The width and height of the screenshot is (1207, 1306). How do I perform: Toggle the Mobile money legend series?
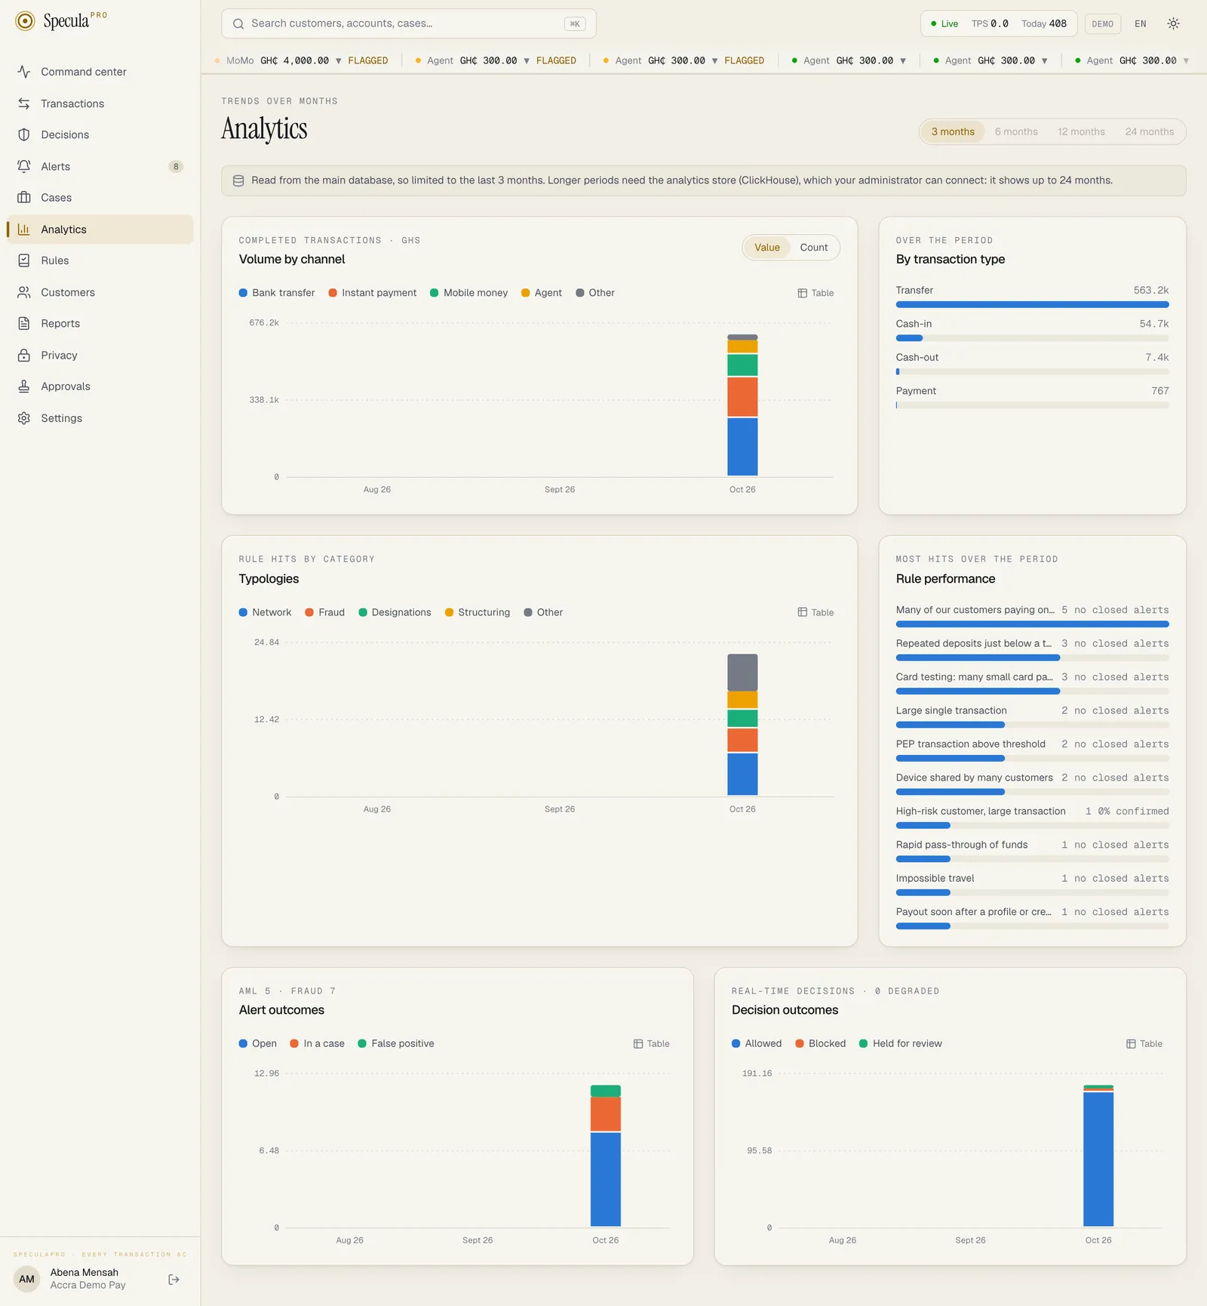tap(468, 293)
